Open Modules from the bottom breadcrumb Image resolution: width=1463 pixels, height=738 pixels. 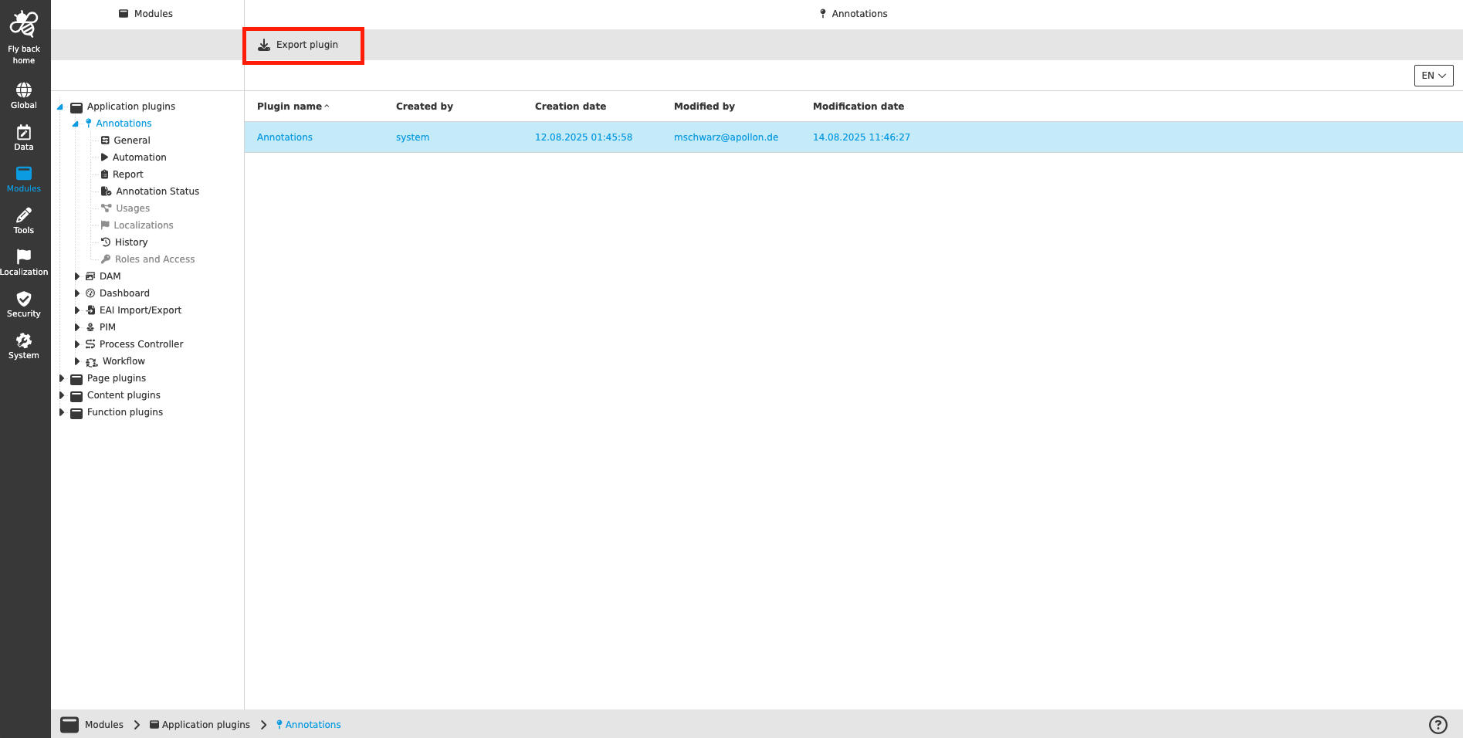(x=103, y=724)
